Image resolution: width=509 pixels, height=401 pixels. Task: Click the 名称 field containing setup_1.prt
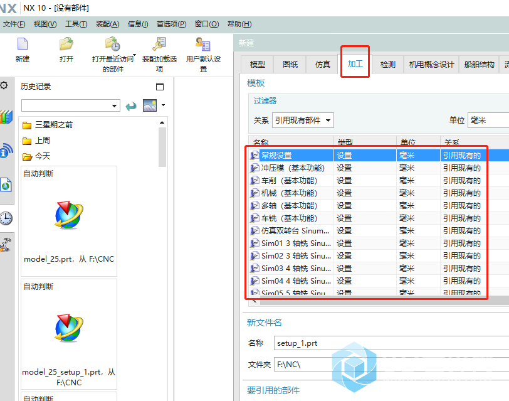pyautogui.click(x=391, y=343)
